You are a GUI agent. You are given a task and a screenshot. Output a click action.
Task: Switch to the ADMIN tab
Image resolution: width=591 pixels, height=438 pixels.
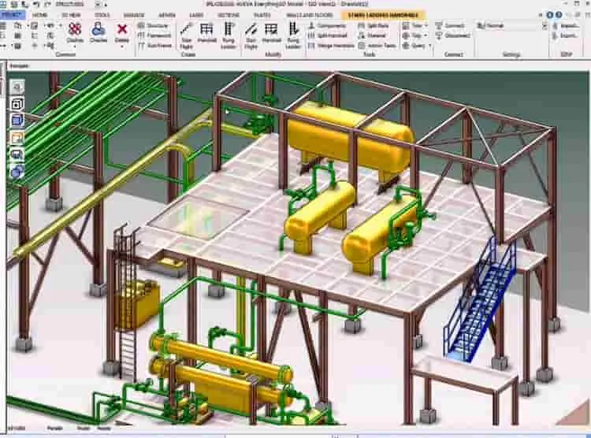[x=166, y=15]
